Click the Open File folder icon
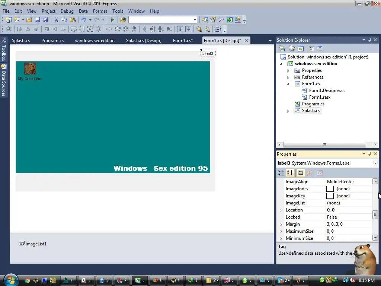 (x=29, y=20)
